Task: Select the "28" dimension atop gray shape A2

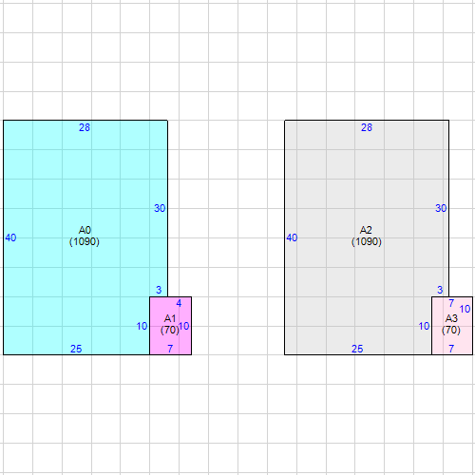Action: coord(367,127)
